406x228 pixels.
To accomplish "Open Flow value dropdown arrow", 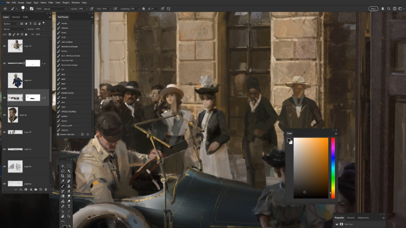I will point(110,9).
